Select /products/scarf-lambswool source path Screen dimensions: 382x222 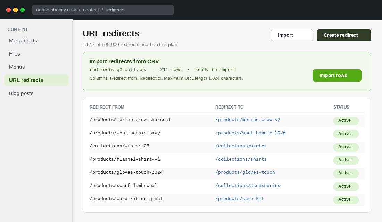pyautogui.click(x=123, y=185)
